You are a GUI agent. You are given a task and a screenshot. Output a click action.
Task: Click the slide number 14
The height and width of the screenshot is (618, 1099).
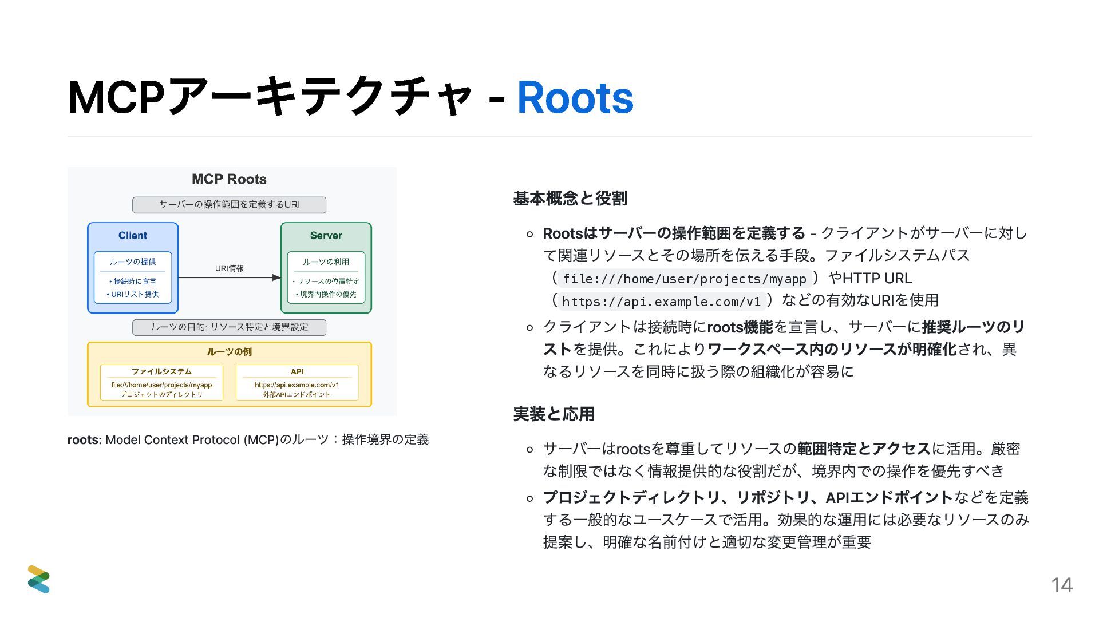[1061, 585]
